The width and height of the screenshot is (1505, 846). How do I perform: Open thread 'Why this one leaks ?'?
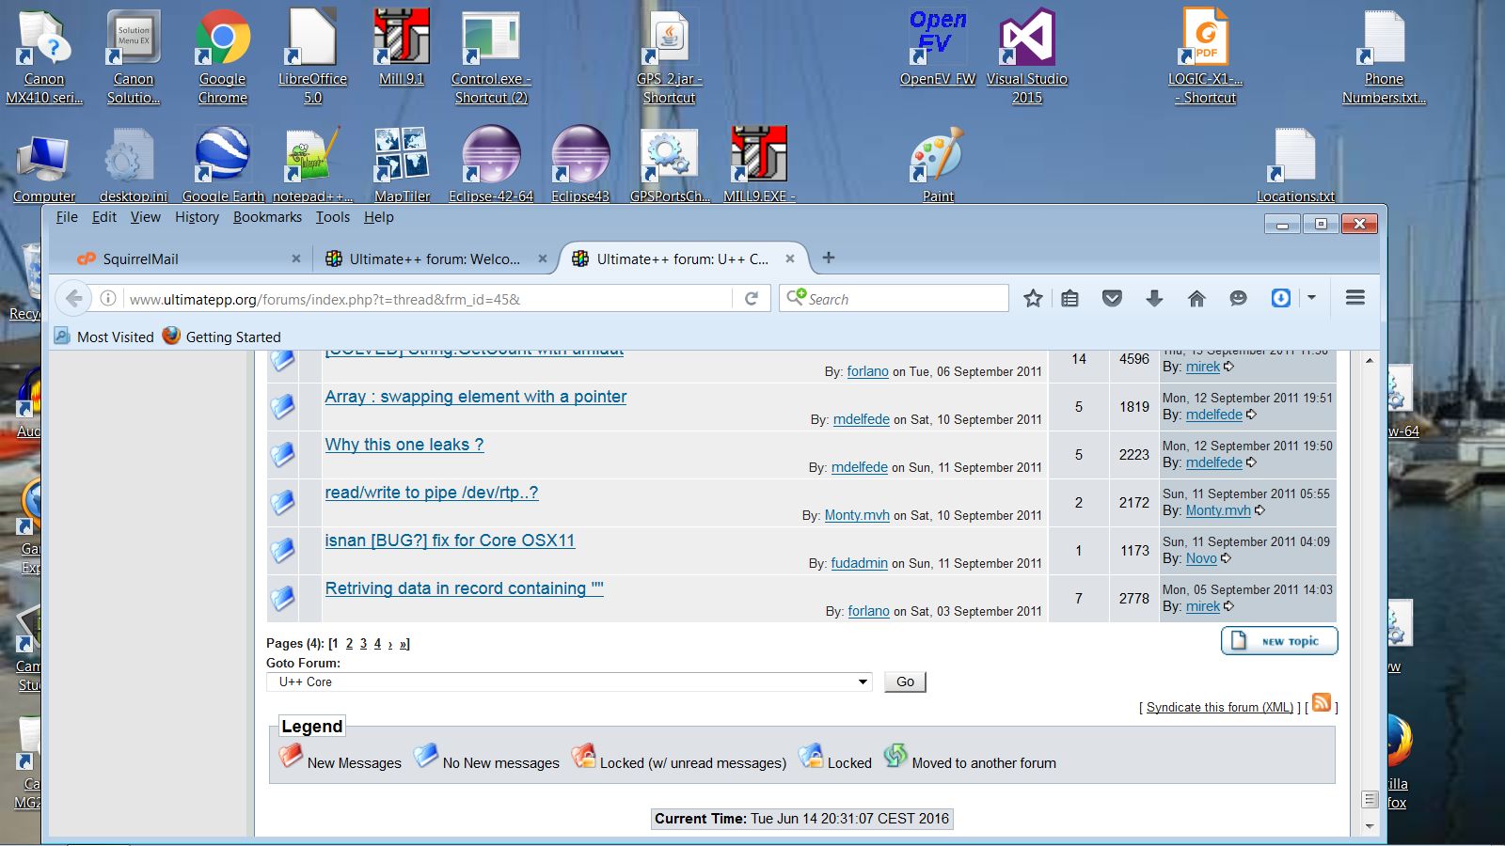click(404, 445)
